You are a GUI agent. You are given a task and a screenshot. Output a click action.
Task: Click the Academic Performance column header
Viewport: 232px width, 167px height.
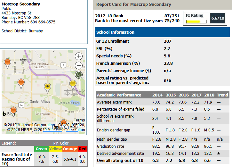tap(119, 95)
